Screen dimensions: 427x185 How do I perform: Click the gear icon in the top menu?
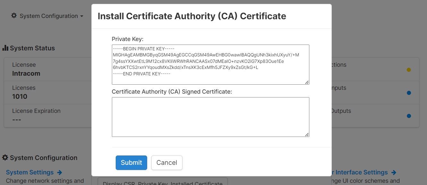(14, 16)
